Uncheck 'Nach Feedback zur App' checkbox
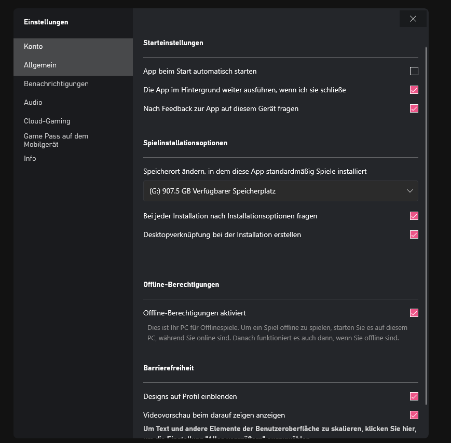This screenshot has height=443, width=451. [414, 108]
